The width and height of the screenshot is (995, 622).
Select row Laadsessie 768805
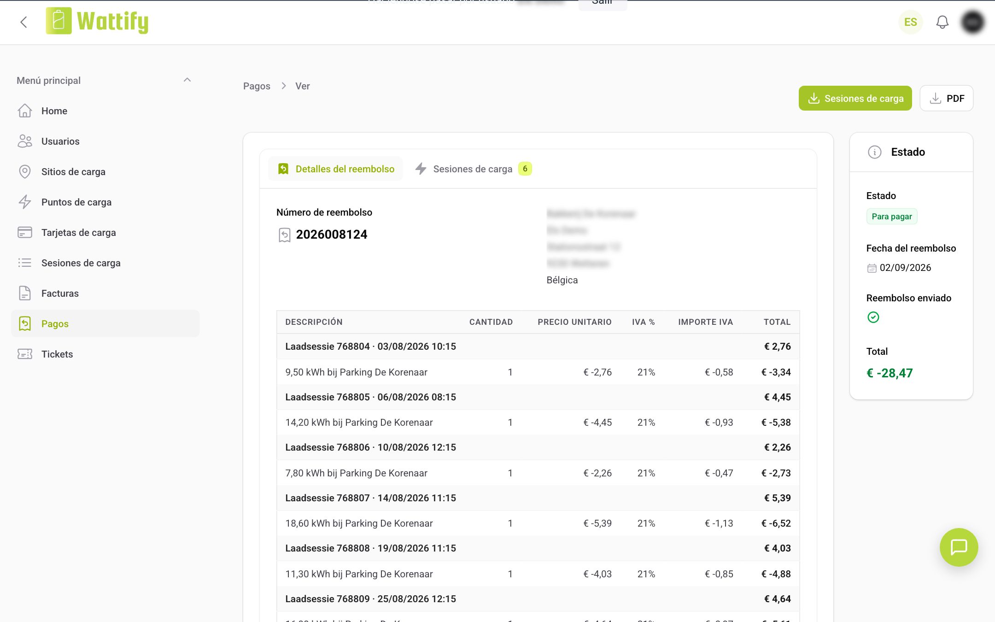click(538, 397)
